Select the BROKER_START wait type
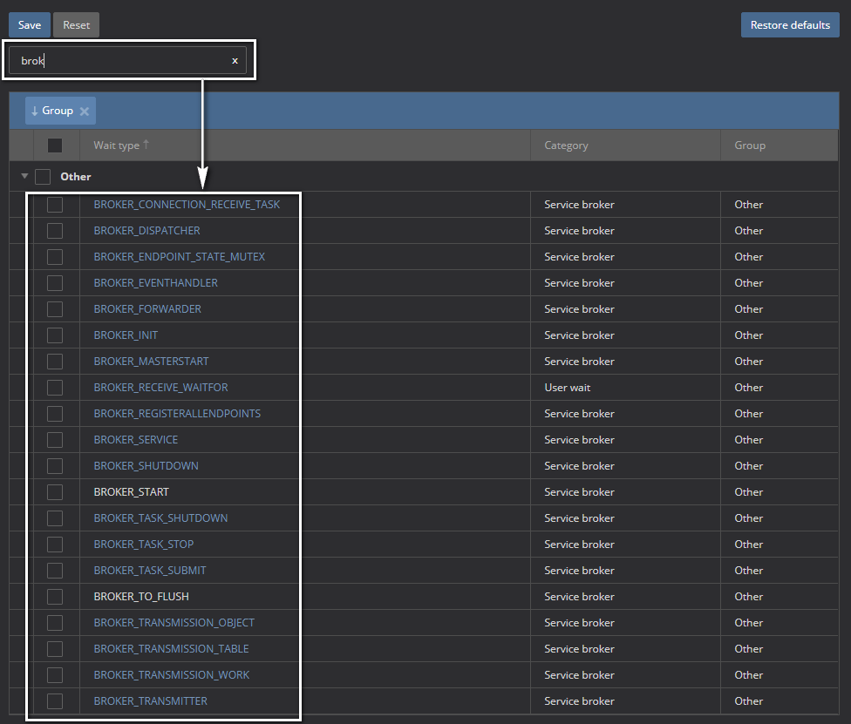Image resolution: width=851 pixels, height=724 pixels. 132,492
